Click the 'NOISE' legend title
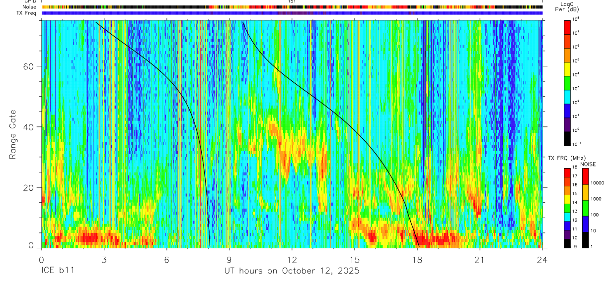This screenshot has height=281, width=610. [588, 164]
